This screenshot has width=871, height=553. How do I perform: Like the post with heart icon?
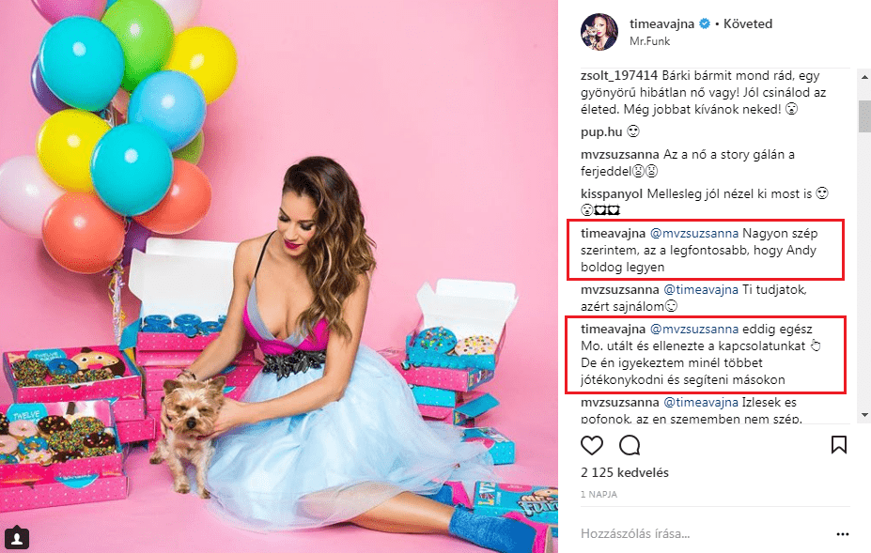point(592,445)
